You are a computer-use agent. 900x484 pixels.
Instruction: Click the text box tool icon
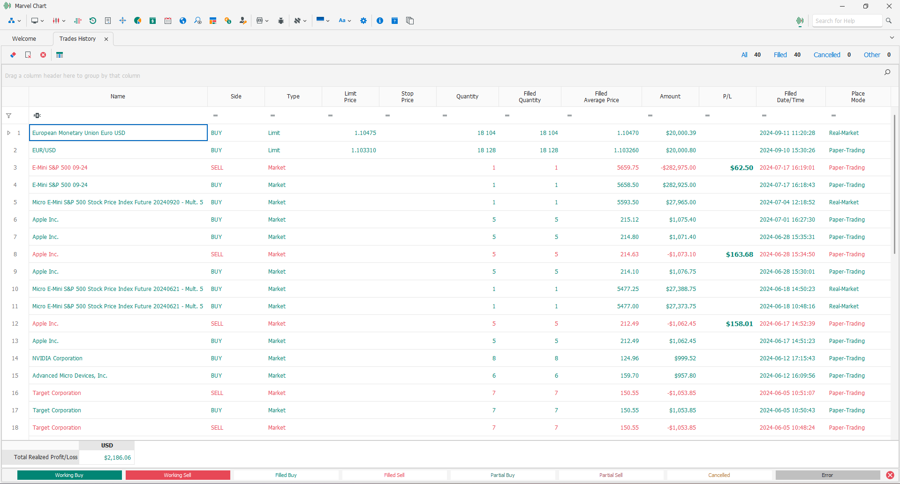click(260, 21)
